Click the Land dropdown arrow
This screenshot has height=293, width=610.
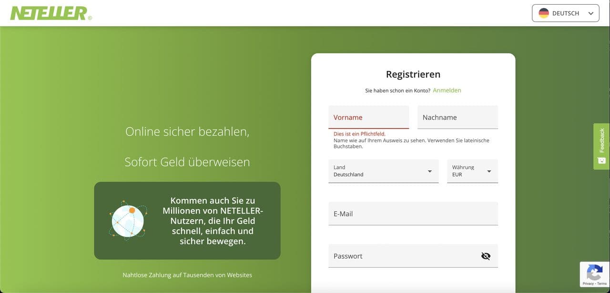[430, 172]
